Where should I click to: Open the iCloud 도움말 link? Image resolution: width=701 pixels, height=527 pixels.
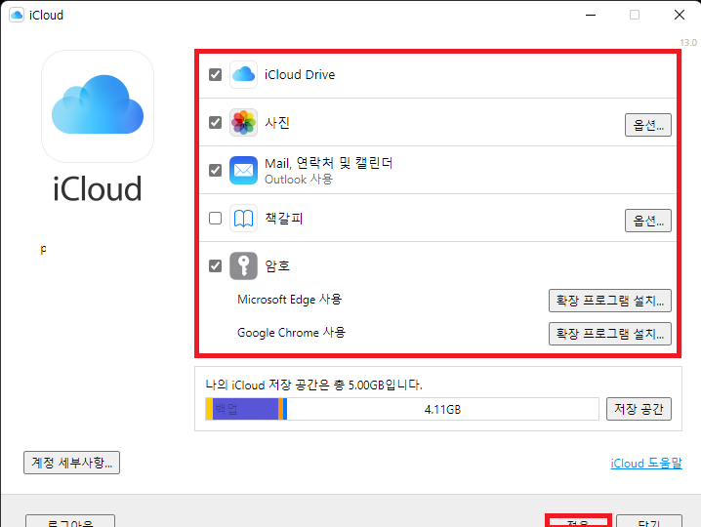(x=646, y=464)
